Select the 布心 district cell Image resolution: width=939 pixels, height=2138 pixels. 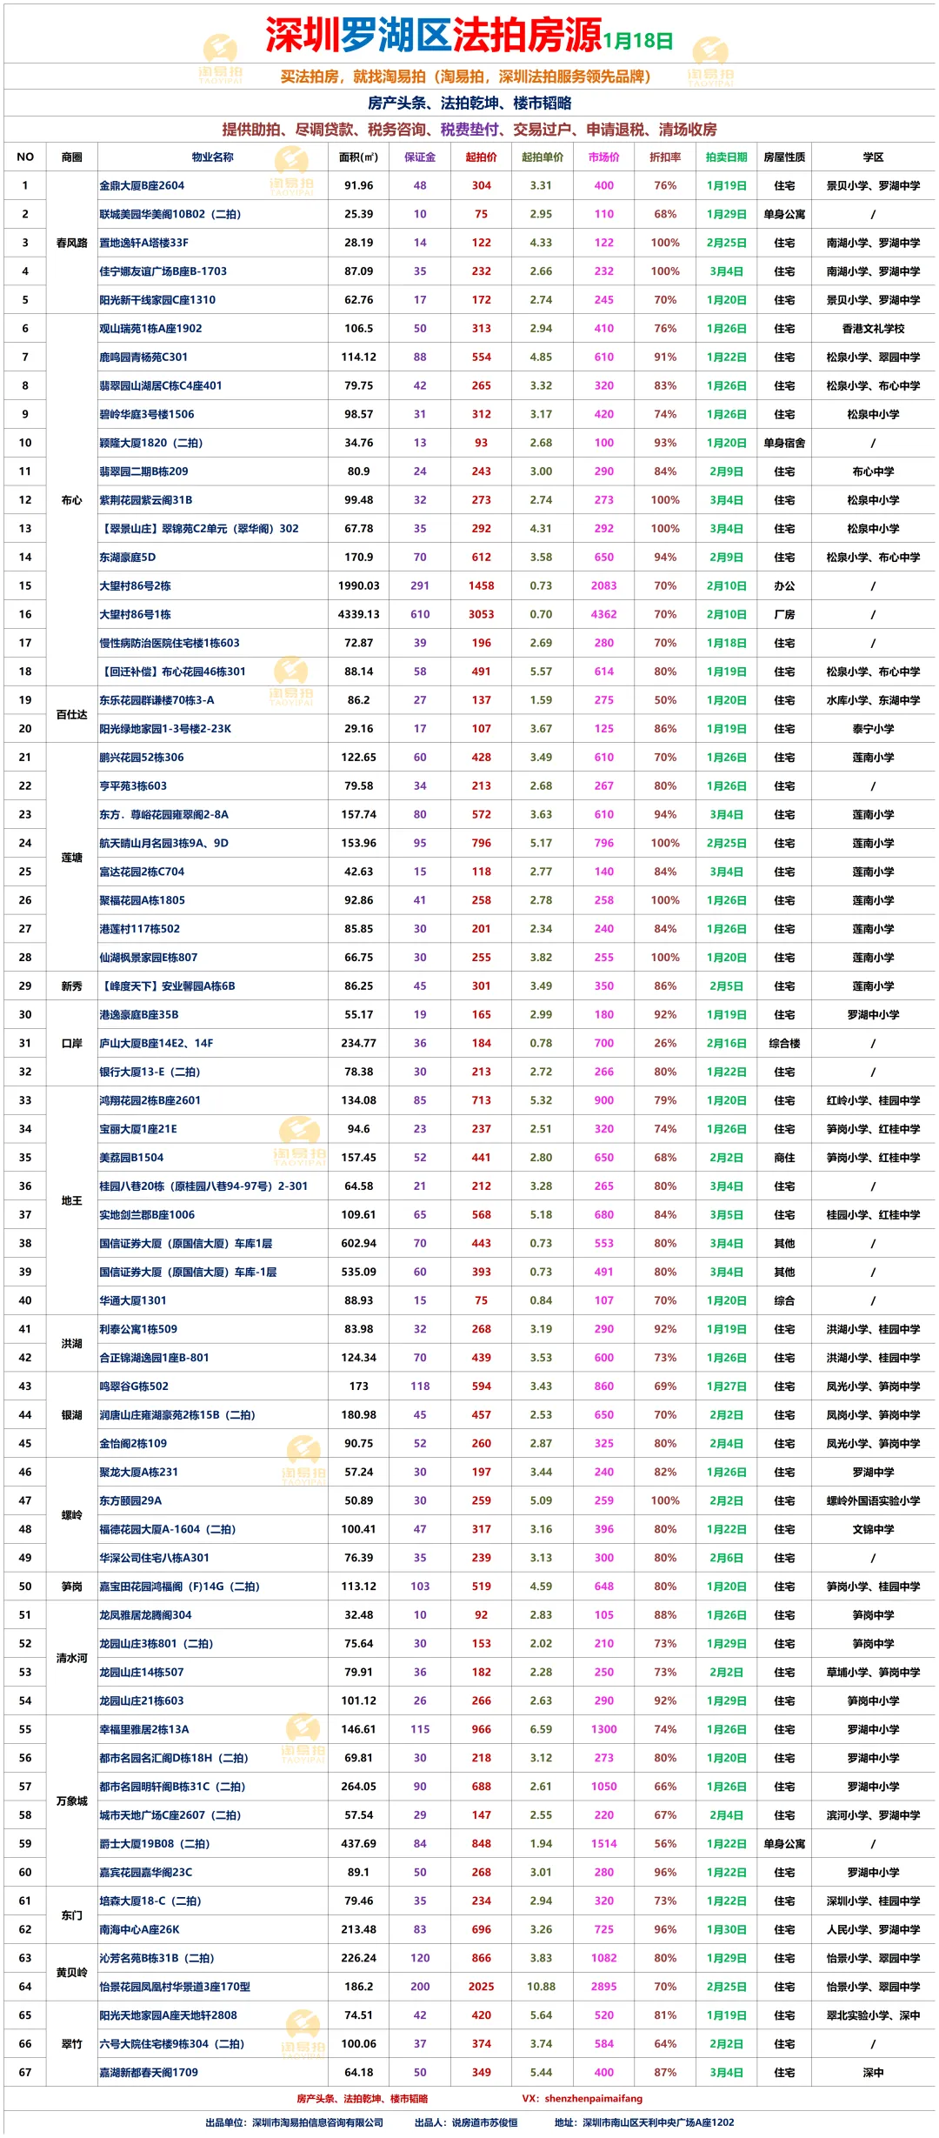pyautogui.click(x=72, y=500)
